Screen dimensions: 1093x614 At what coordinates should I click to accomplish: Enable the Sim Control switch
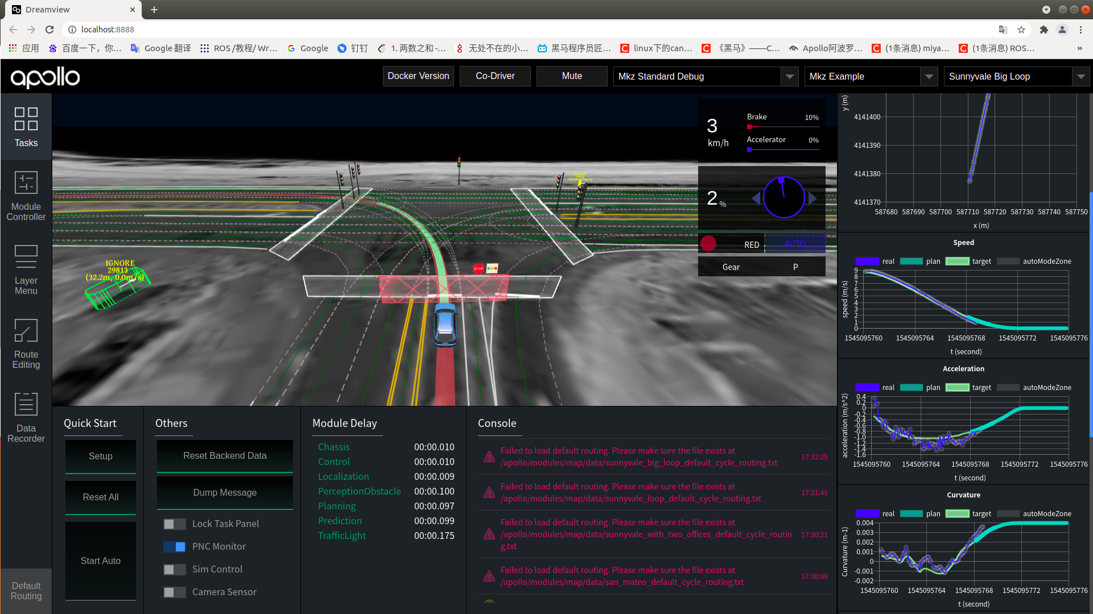point(174,570)
